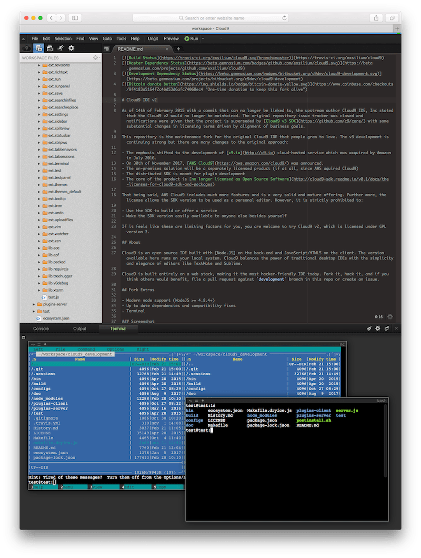
Task: Collapse the menu bar with the up arrow
Action: [x=24, y=39]
